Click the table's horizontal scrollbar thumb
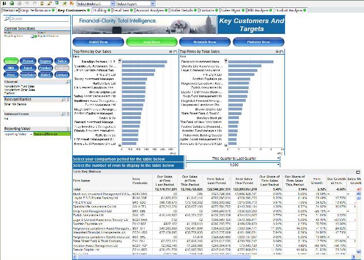 (x=164, y=257)
